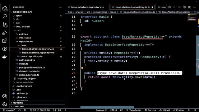Viewport: 199px width, 112px height.
Task: Close the unsaved base.abstract.repository.ts tab dot
Action: (152, 7)
